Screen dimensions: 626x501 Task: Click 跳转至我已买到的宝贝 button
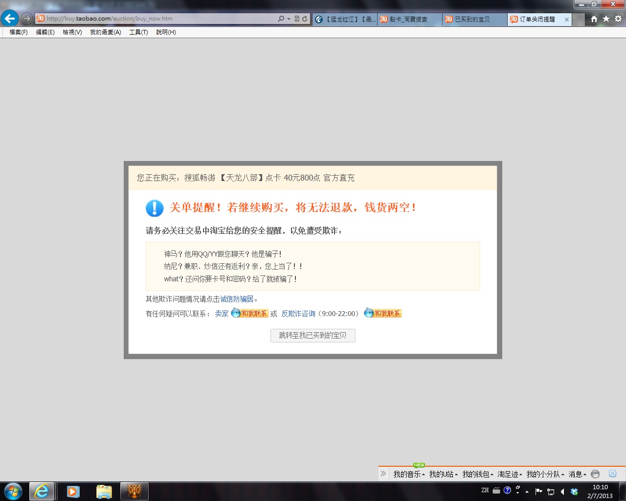pos(313,336)
